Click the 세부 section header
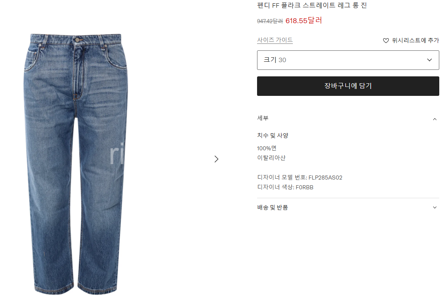The image size is (447, 301). pos(348,119)
